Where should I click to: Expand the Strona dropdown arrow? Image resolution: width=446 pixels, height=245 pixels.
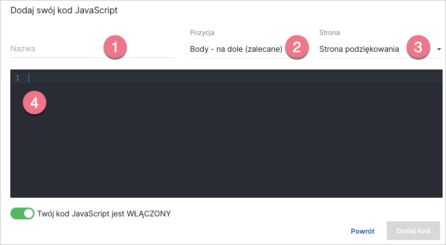pyautogui.click(x=439, y=49)
